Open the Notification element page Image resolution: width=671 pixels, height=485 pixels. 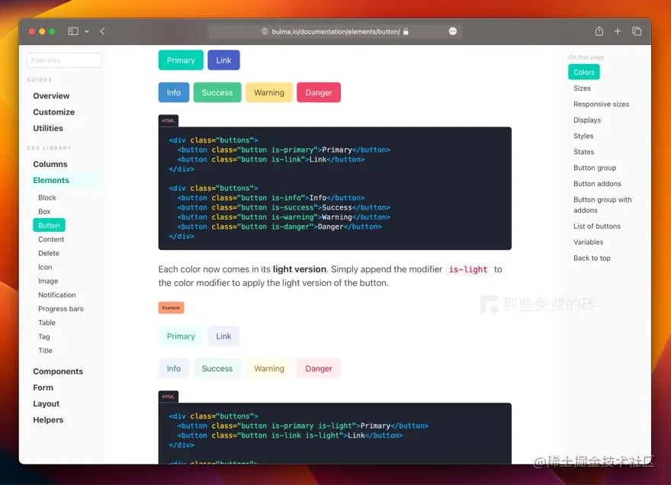click(x=57, y=295)
